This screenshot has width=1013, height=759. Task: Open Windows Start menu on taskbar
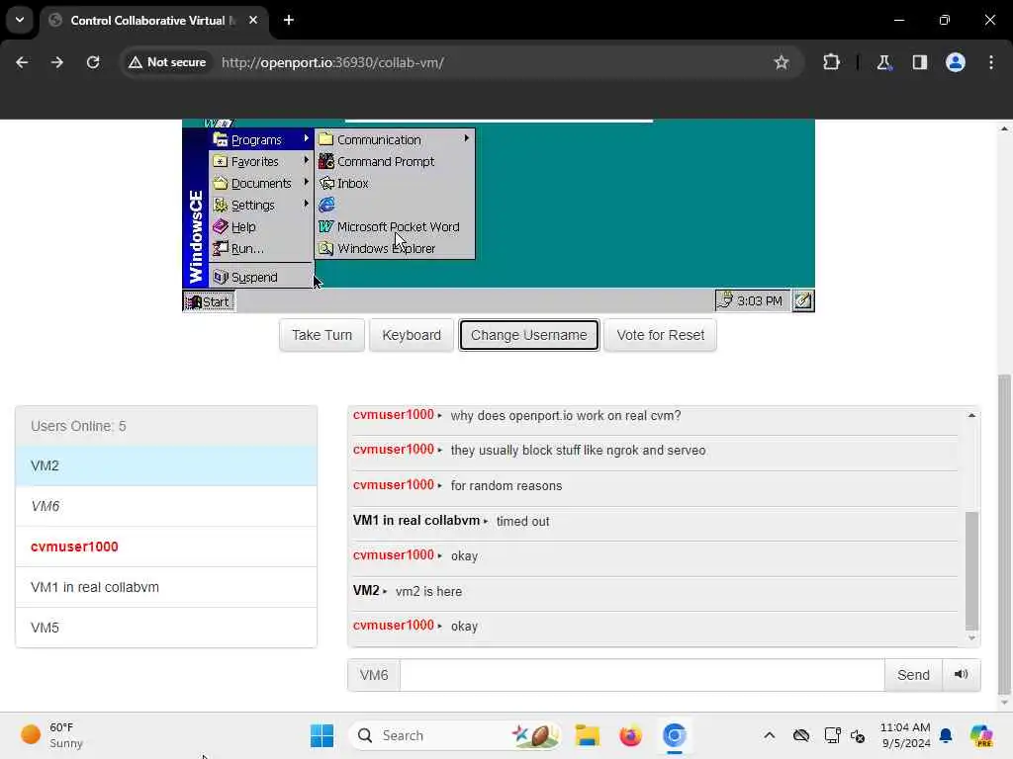(322, 735)
